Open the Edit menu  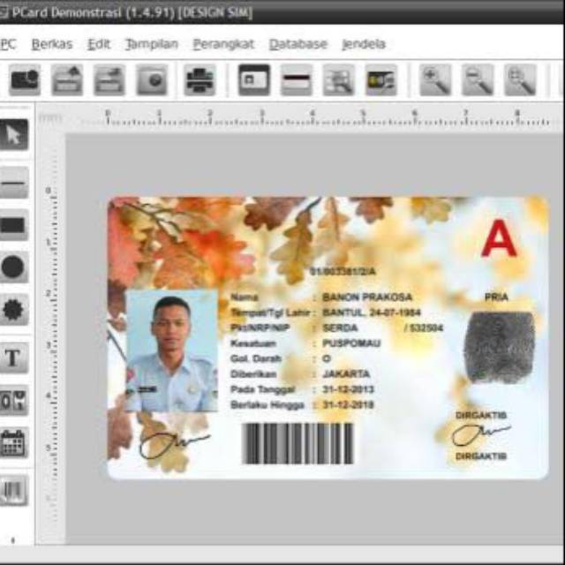(99, 44)
